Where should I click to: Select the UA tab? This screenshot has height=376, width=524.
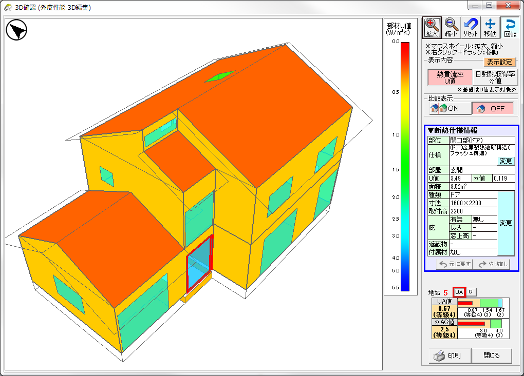459,292
